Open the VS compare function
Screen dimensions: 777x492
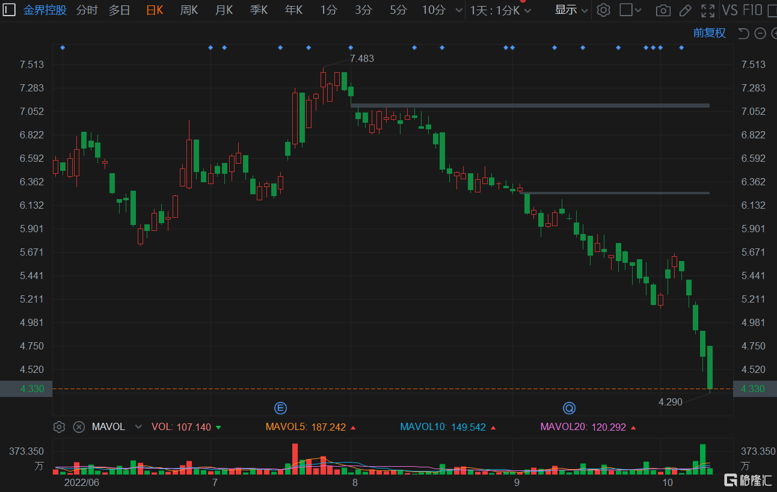(729, 10)
